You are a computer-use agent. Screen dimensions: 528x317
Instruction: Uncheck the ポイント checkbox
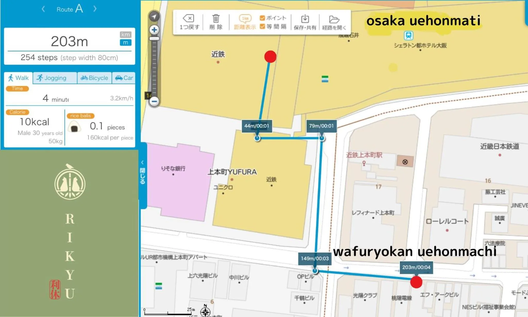262,18
